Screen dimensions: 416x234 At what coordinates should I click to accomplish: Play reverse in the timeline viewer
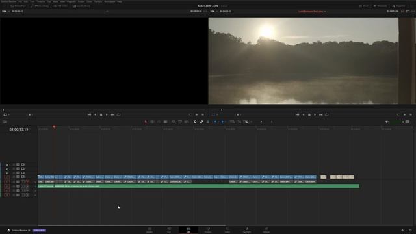[x=304, y=115]
